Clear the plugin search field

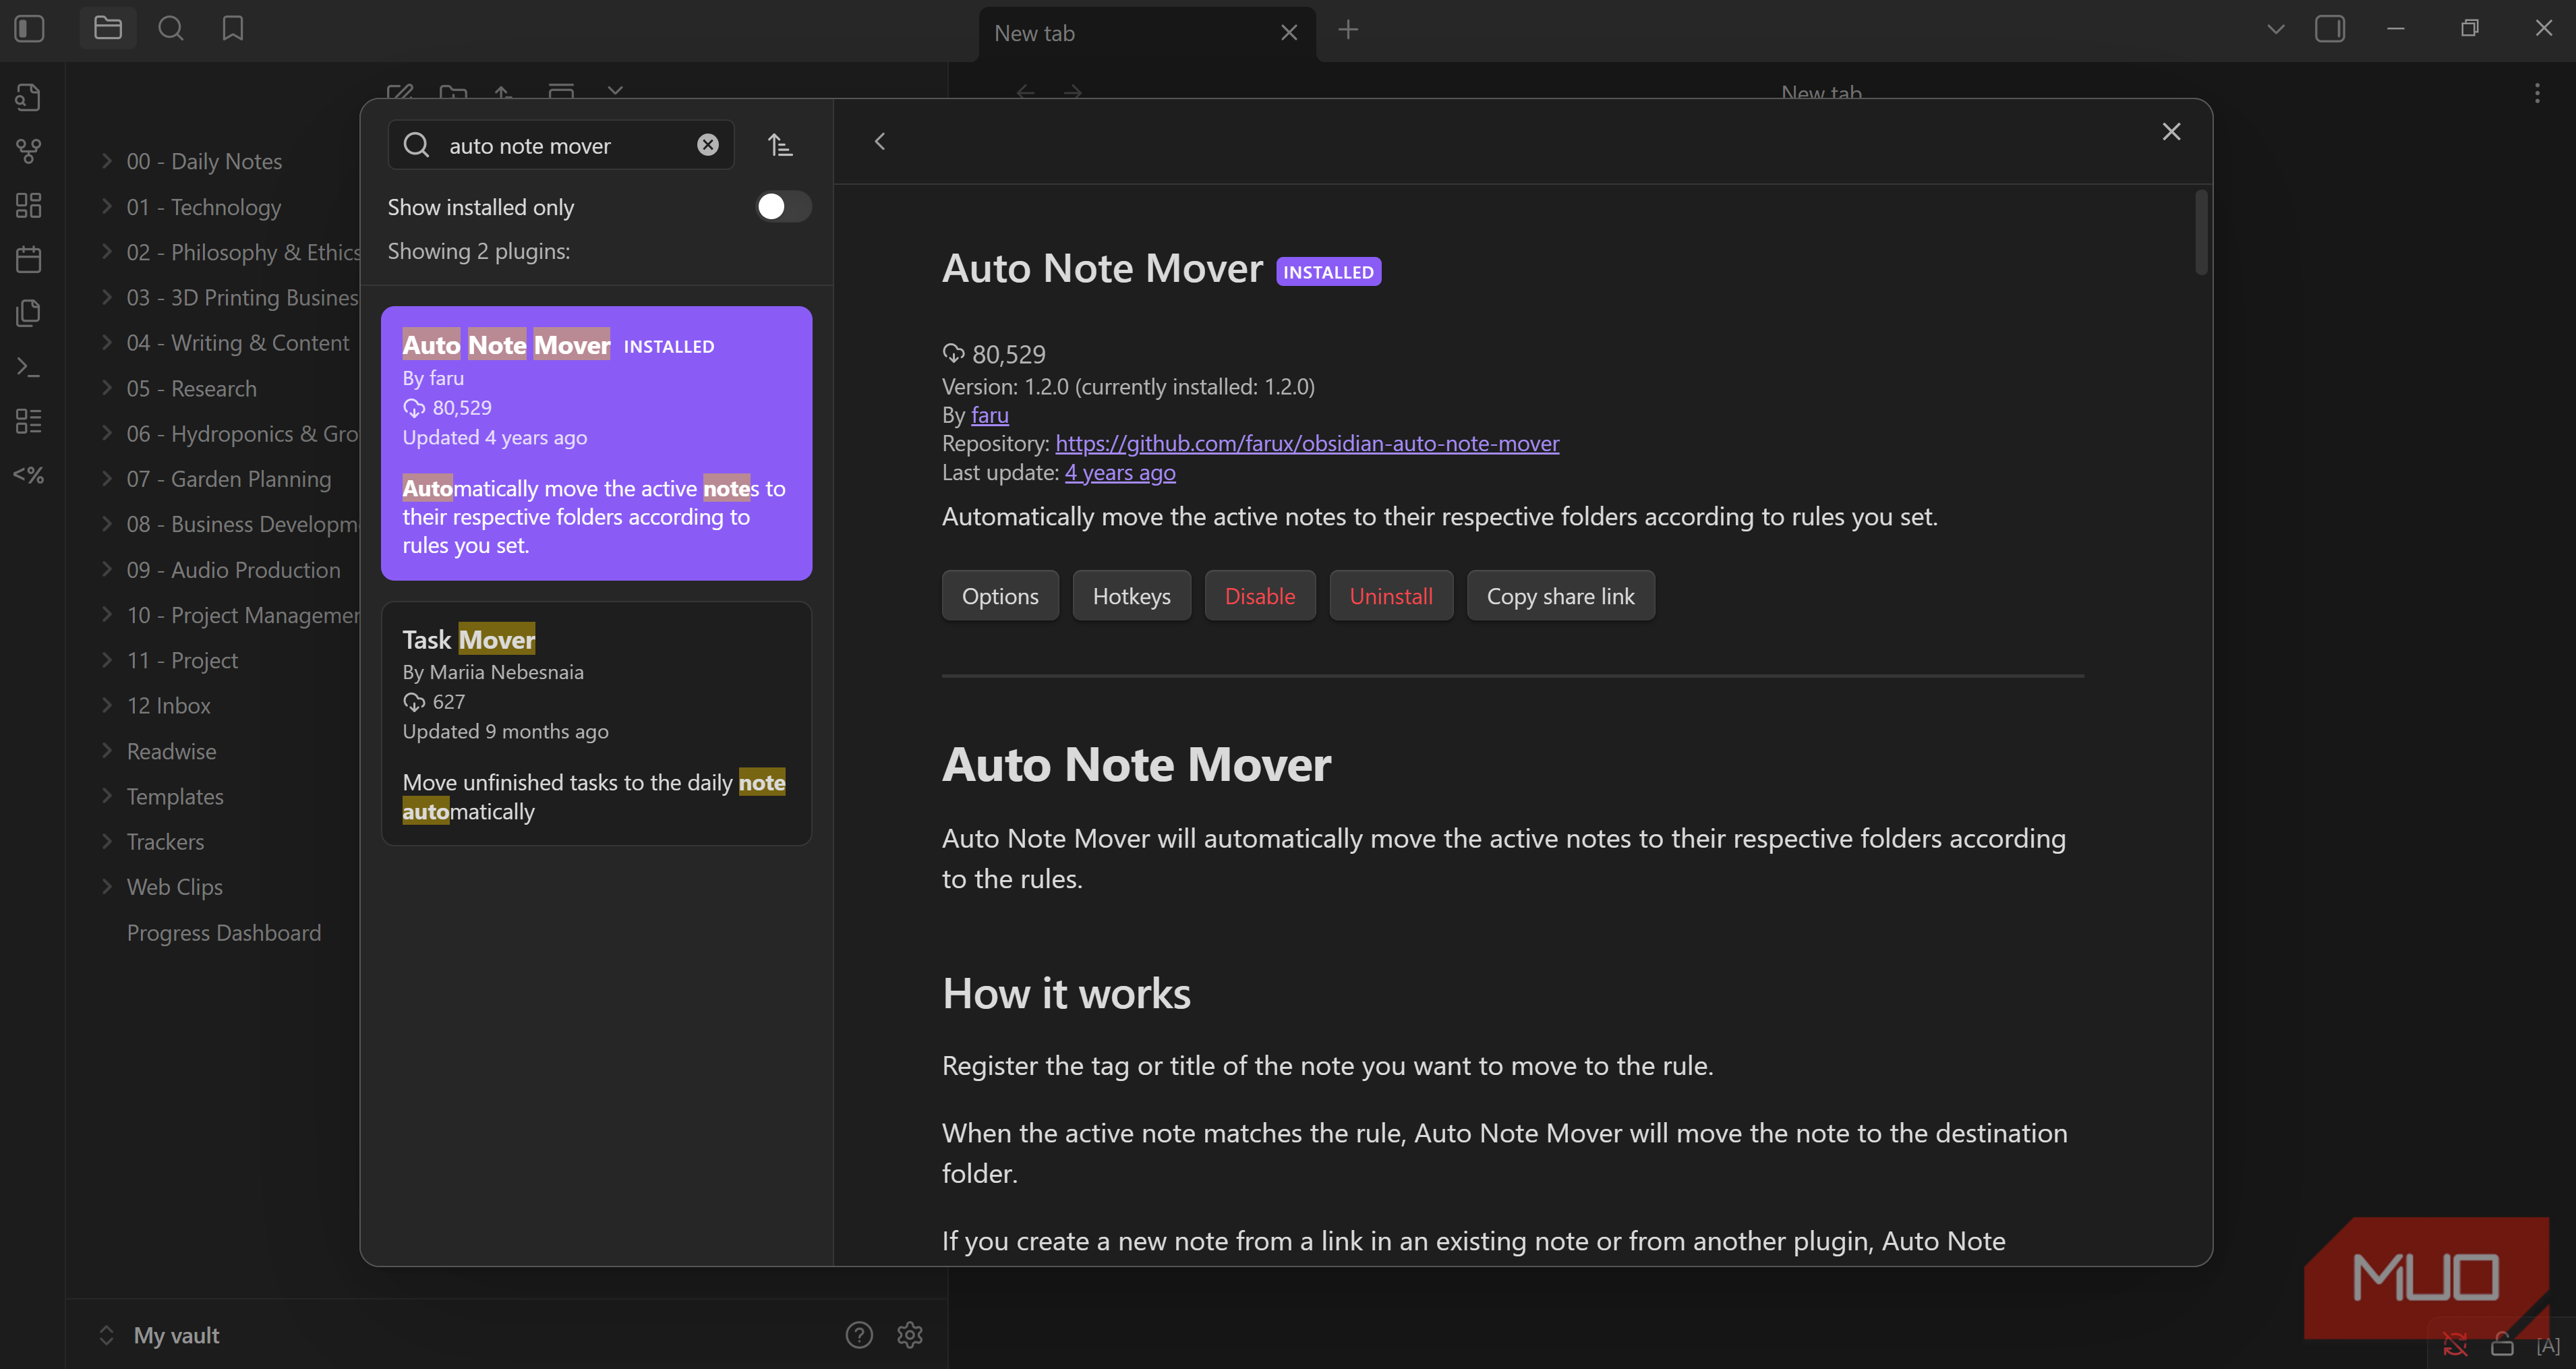(x=708, y=145)
